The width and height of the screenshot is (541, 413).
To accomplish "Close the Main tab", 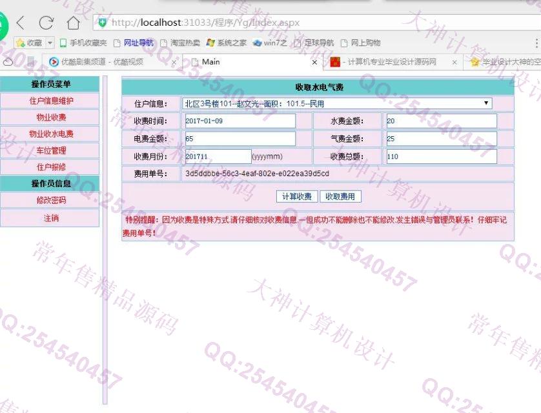I will (314, 63).
